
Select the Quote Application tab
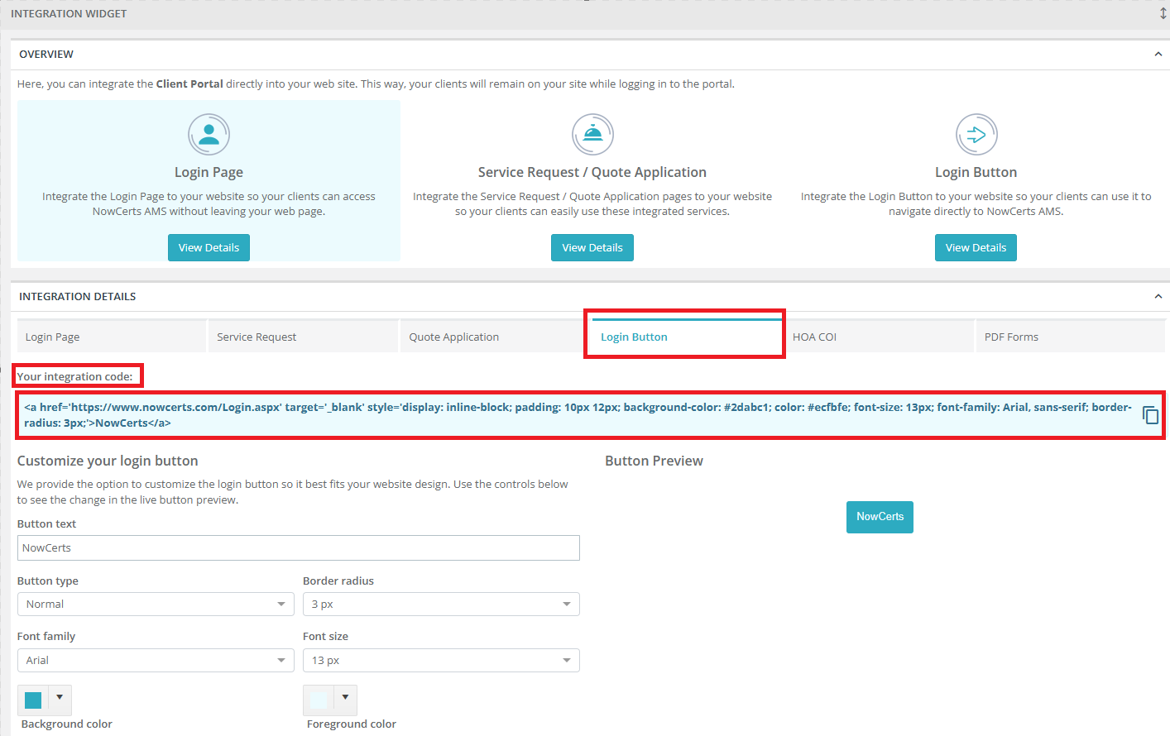495,337
